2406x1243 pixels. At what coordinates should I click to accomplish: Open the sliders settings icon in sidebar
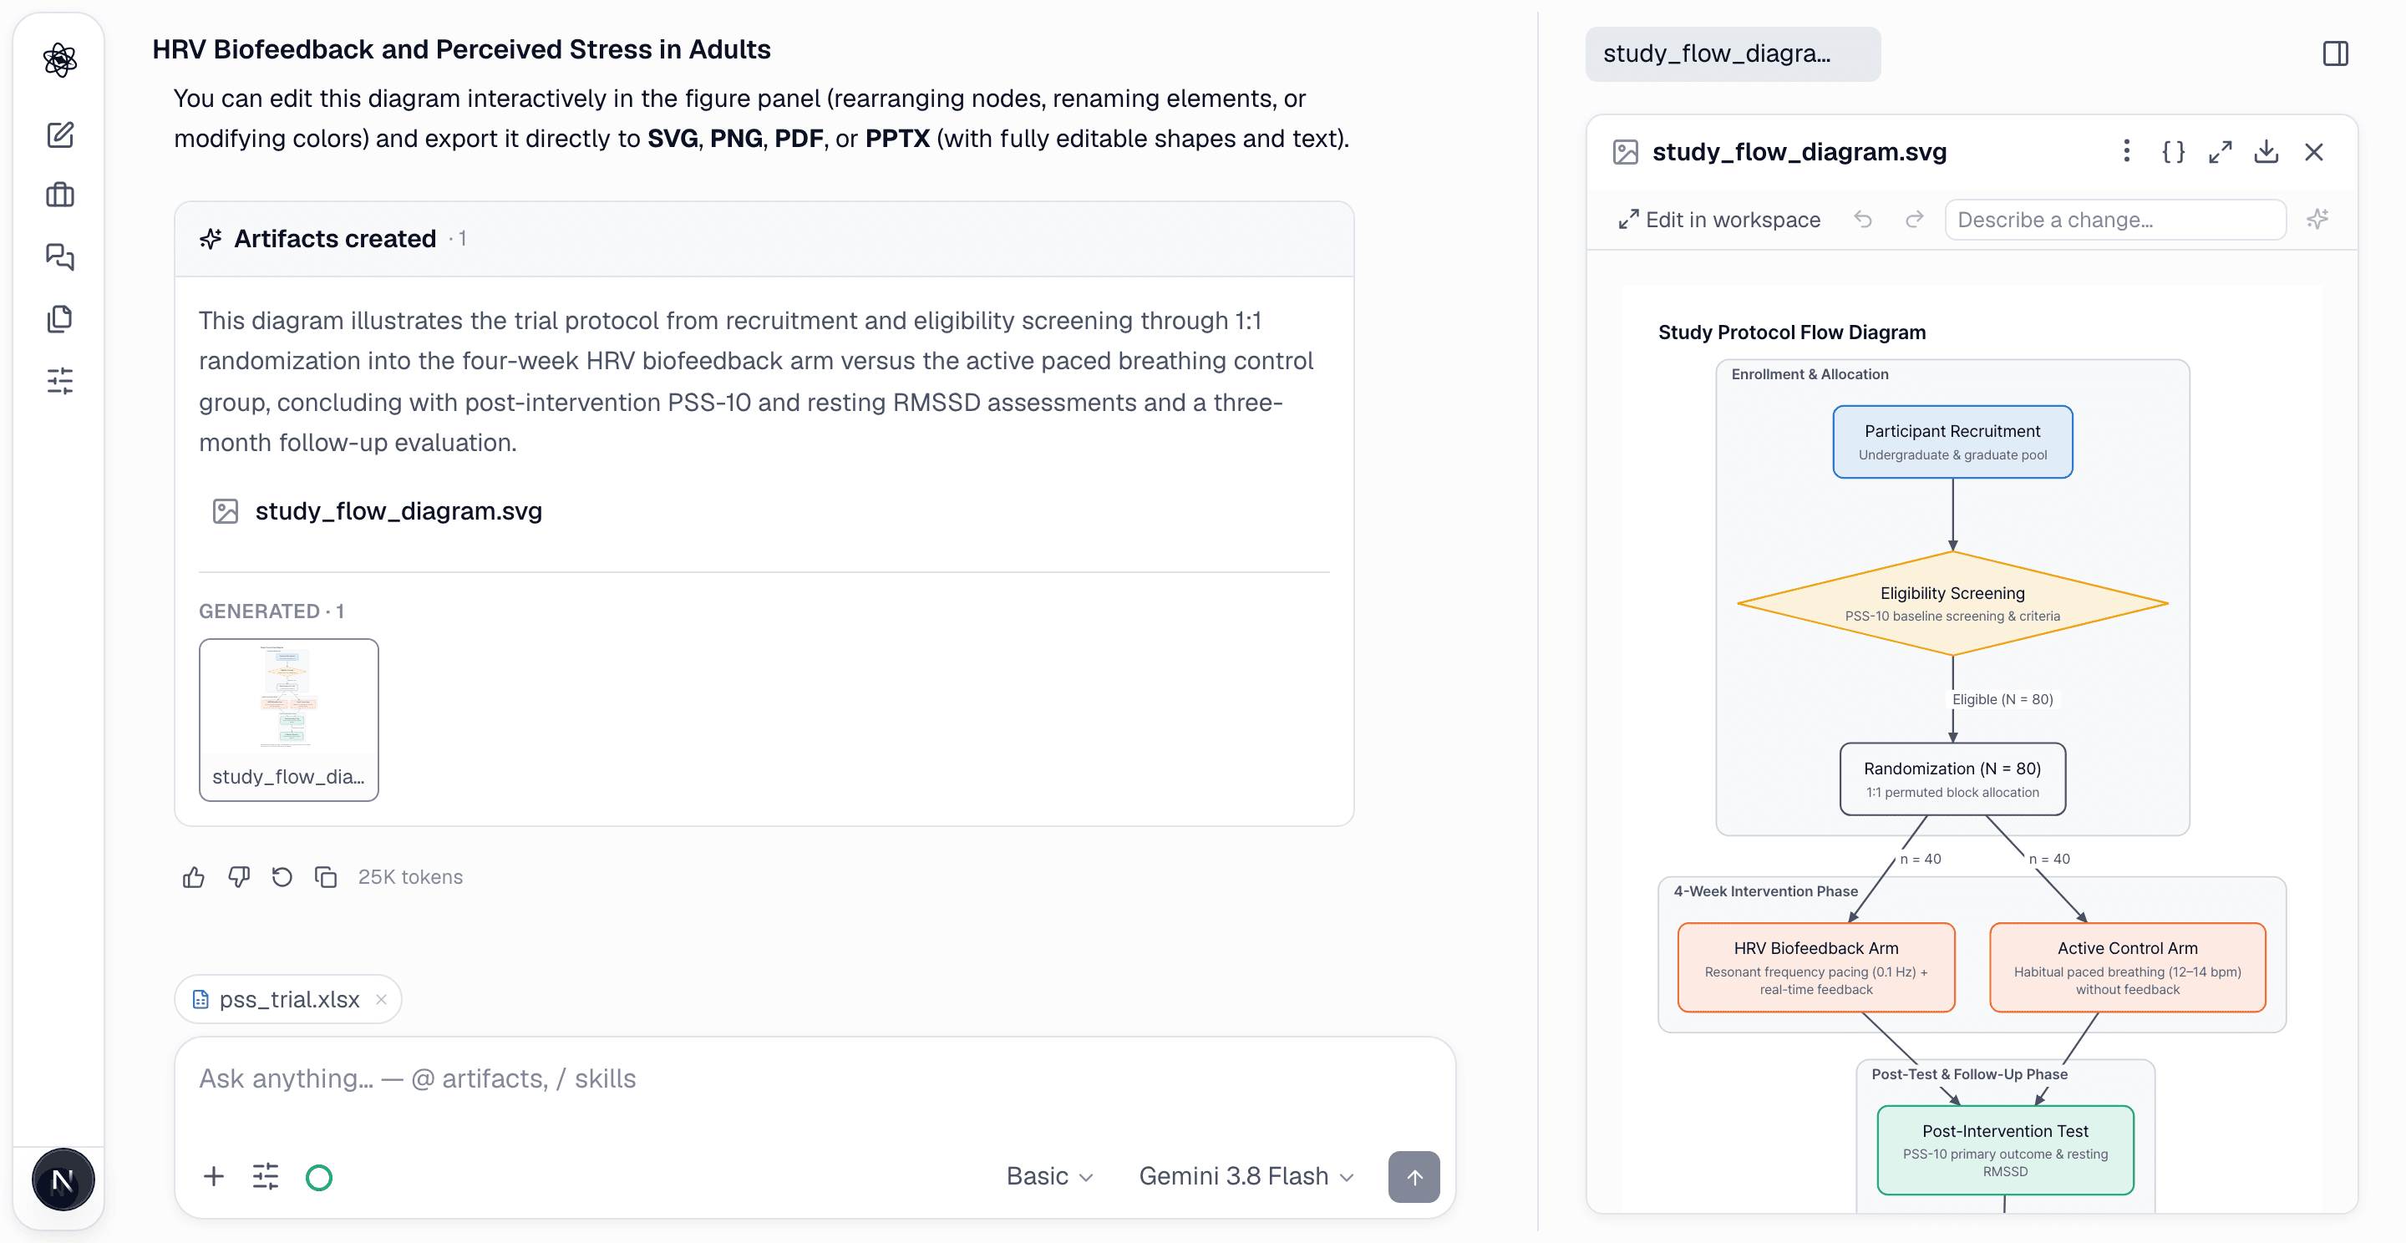[60, 380]
